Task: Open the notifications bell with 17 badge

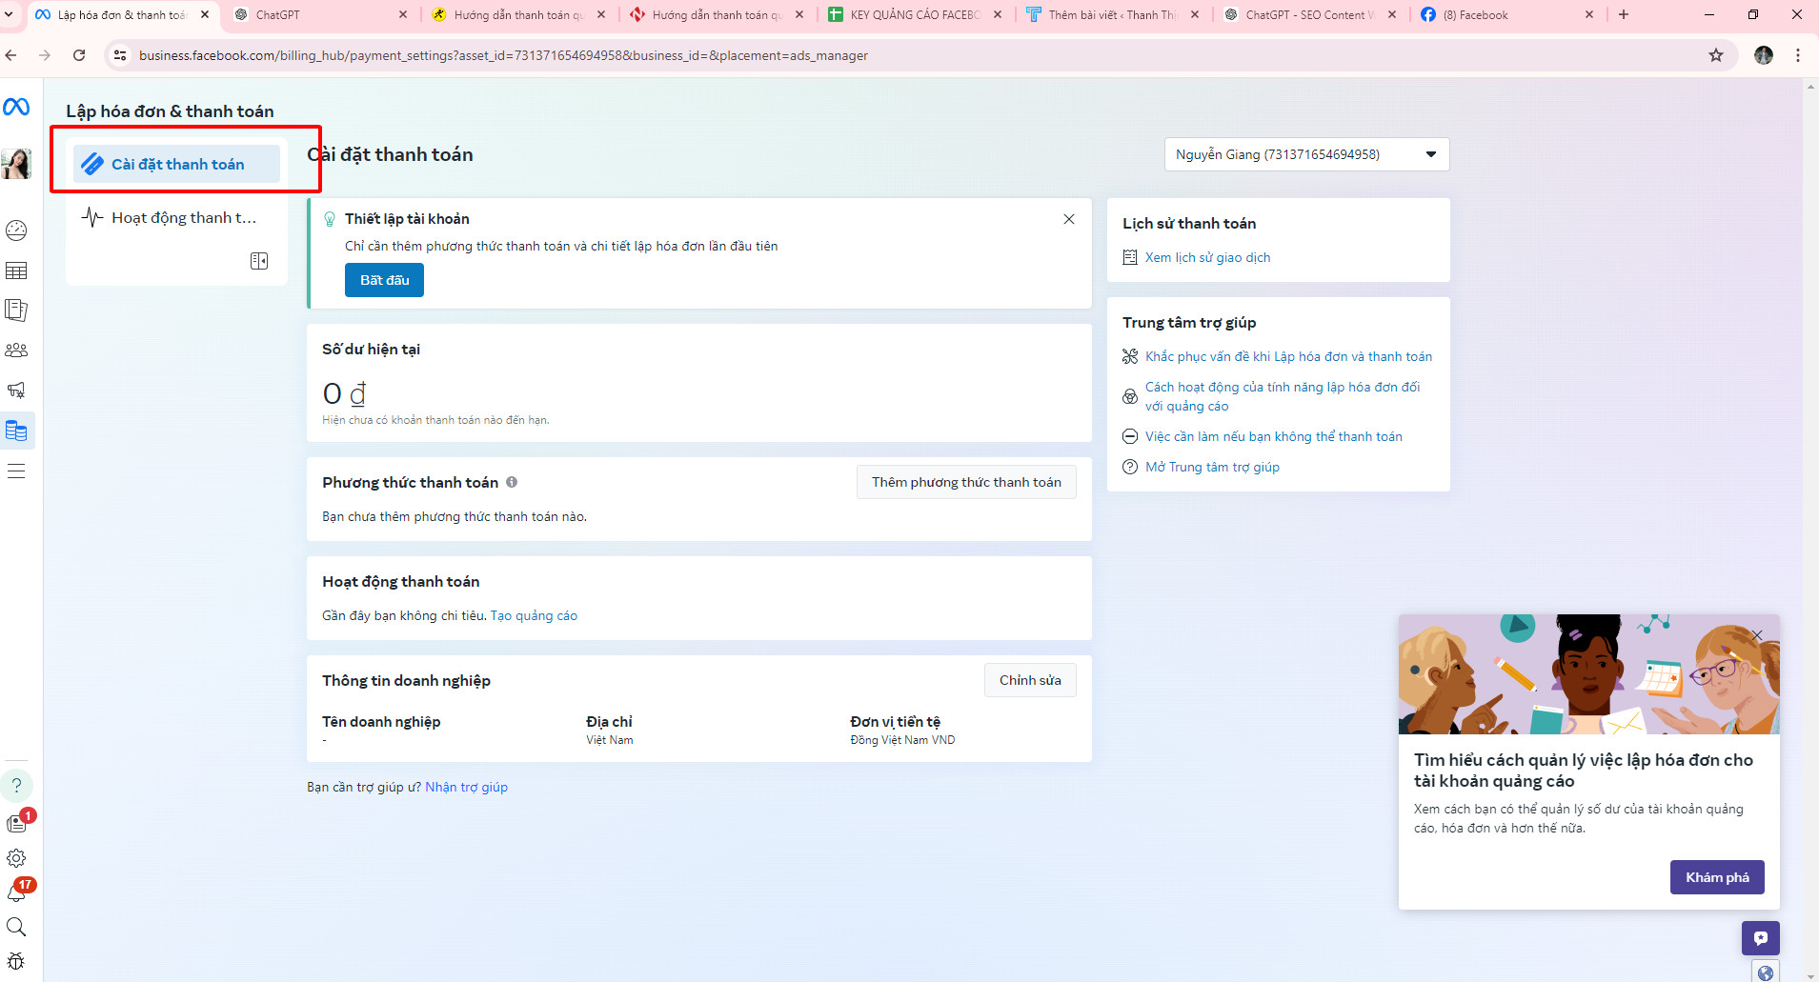Action: pos(16,892)
